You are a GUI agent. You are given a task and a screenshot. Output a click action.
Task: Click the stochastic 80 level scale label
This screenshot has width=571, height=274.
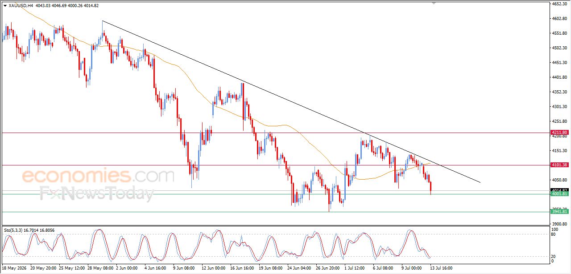[554, 234]
